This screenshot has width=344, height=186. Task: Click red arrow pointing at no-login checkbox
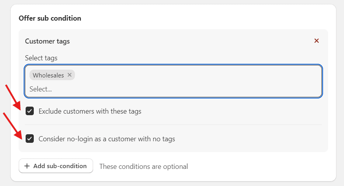click(x=12, y=125)
